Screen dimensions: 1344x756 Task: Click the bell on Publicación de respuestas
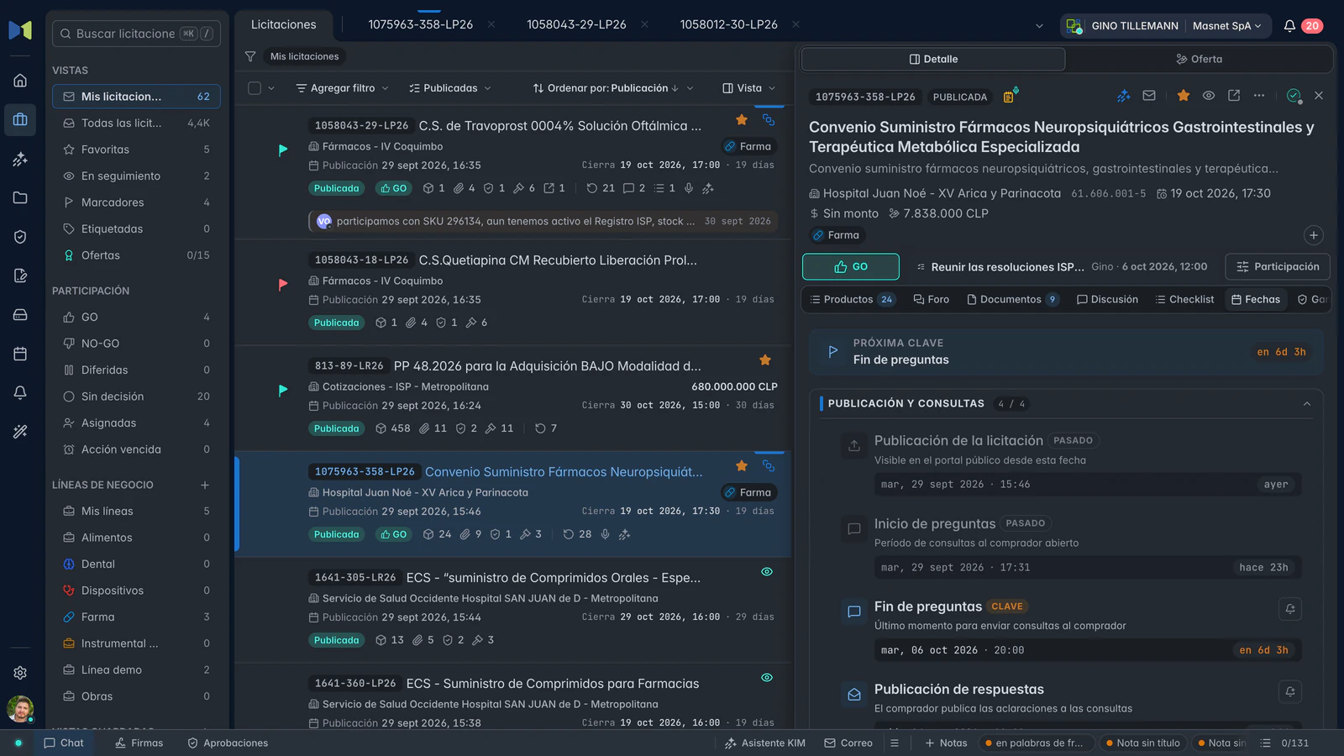(x=1290, y=691)
